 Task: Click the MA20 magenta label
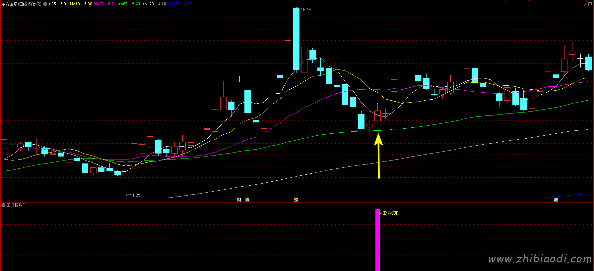point(105,4)
